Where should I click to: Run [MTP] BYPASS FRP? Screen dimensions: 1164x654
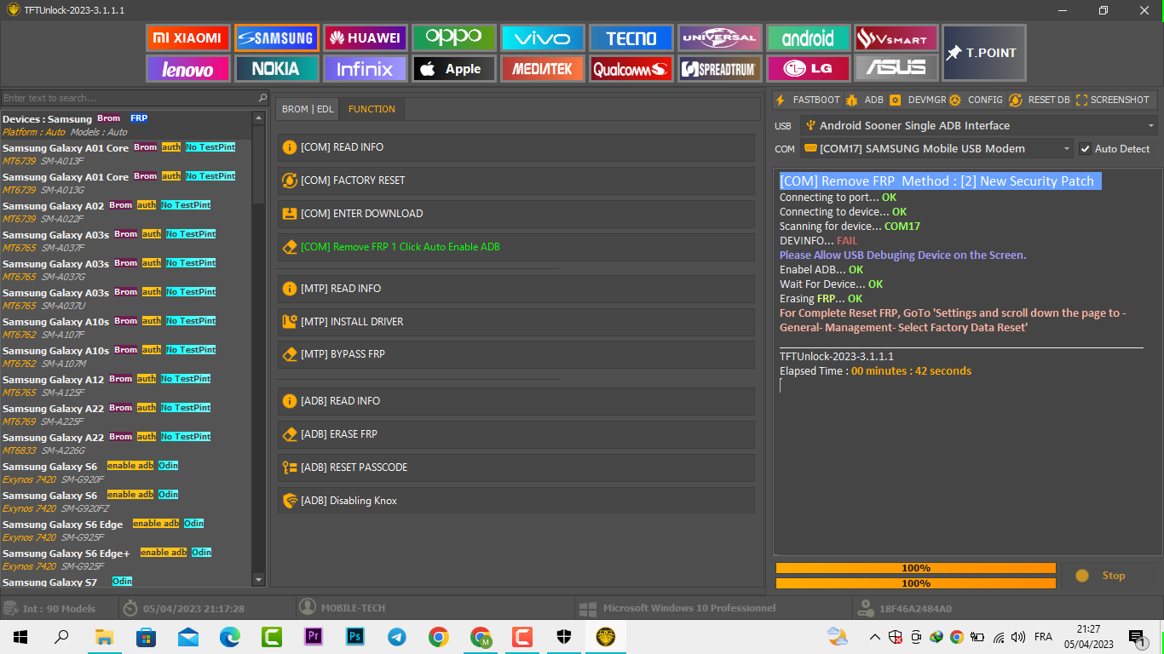516,354
